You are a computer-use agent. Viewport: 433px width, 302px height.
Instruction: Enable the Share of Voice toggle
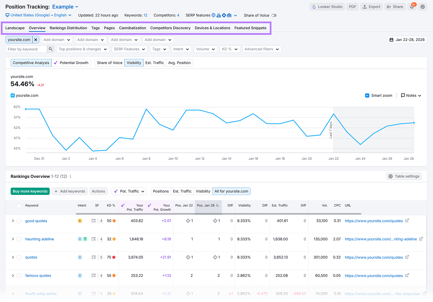[x=274, y=15]
